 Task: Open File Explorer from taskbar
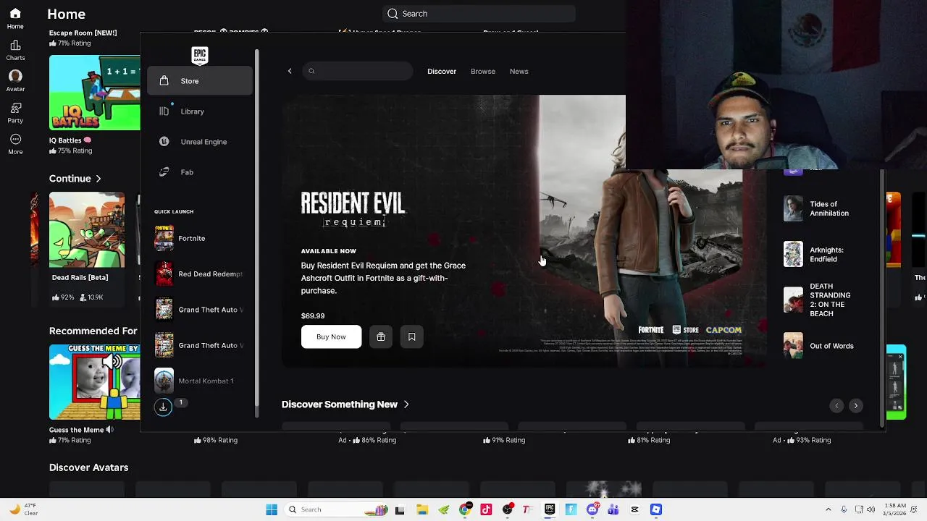pos(422,509)
